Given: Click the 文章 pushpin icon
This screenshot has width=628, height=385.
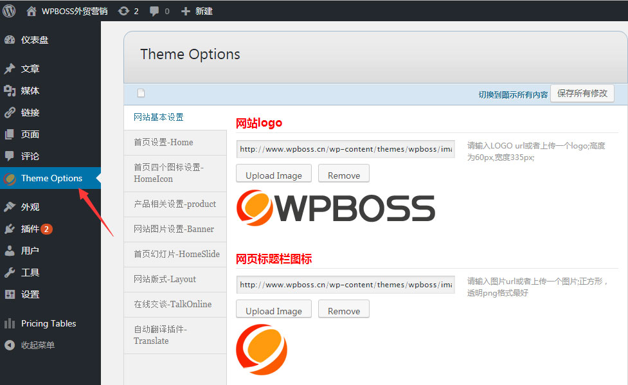Looking at the screenshot, I should tap(10, 69).
